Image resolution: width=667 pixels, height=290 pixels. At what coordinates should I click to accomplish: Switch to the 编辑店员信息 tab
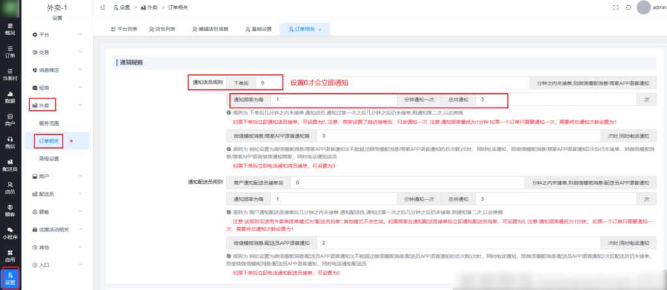pos(210,29)
